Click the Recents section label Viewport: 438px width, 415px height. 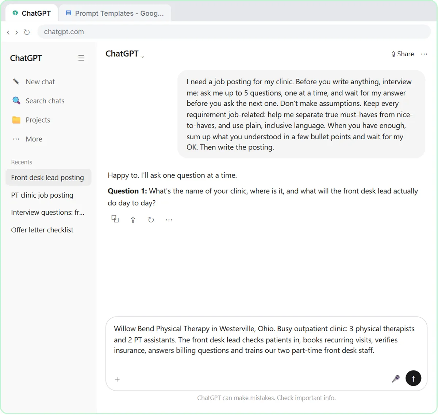22,162
